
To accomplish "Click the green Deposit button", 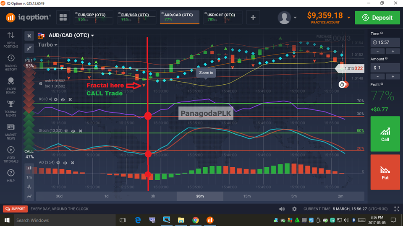I will click(377, 18).
